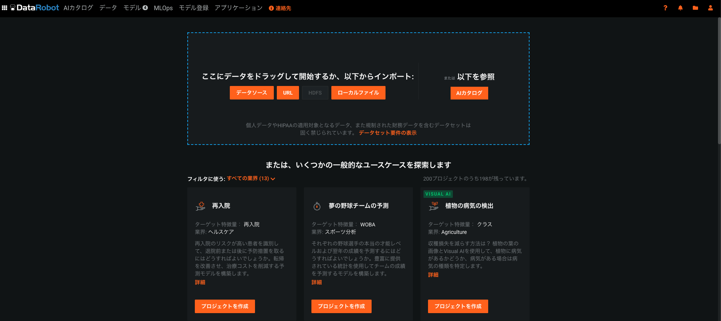Open モデル登録 in the navigation

point(194,8)
